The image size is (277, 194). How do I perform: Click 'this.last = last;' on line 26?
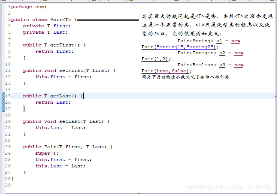(x=60, y=166)
